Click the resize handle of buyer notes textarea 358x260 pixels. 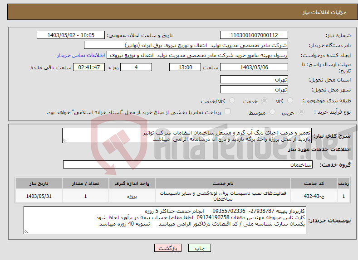pyautogui.click(x=26, y=231)
